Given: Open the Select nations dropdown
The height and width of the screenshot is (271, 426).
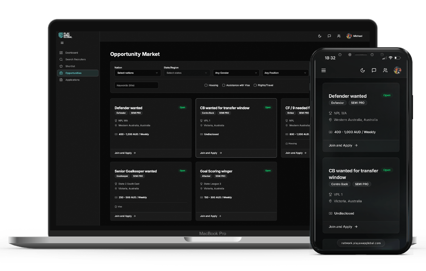Looking at the screenshot, I should tap(138, 73).
